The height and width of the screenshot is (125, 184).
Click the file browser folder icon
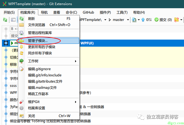[x=22, y=25]
